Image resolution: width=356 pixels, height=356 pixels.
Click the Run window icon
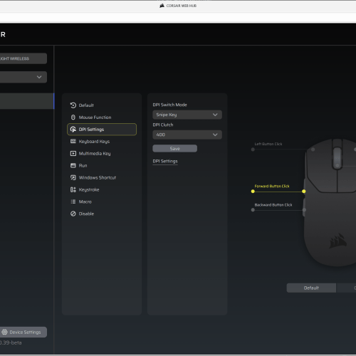pos(73,165)
